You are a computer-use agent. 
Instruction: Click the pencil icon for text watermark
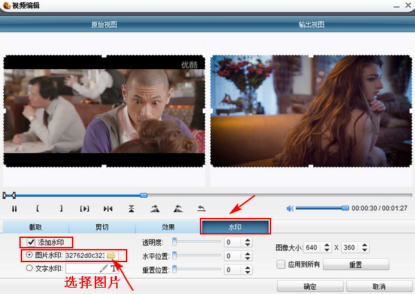[x=104, y=268]
